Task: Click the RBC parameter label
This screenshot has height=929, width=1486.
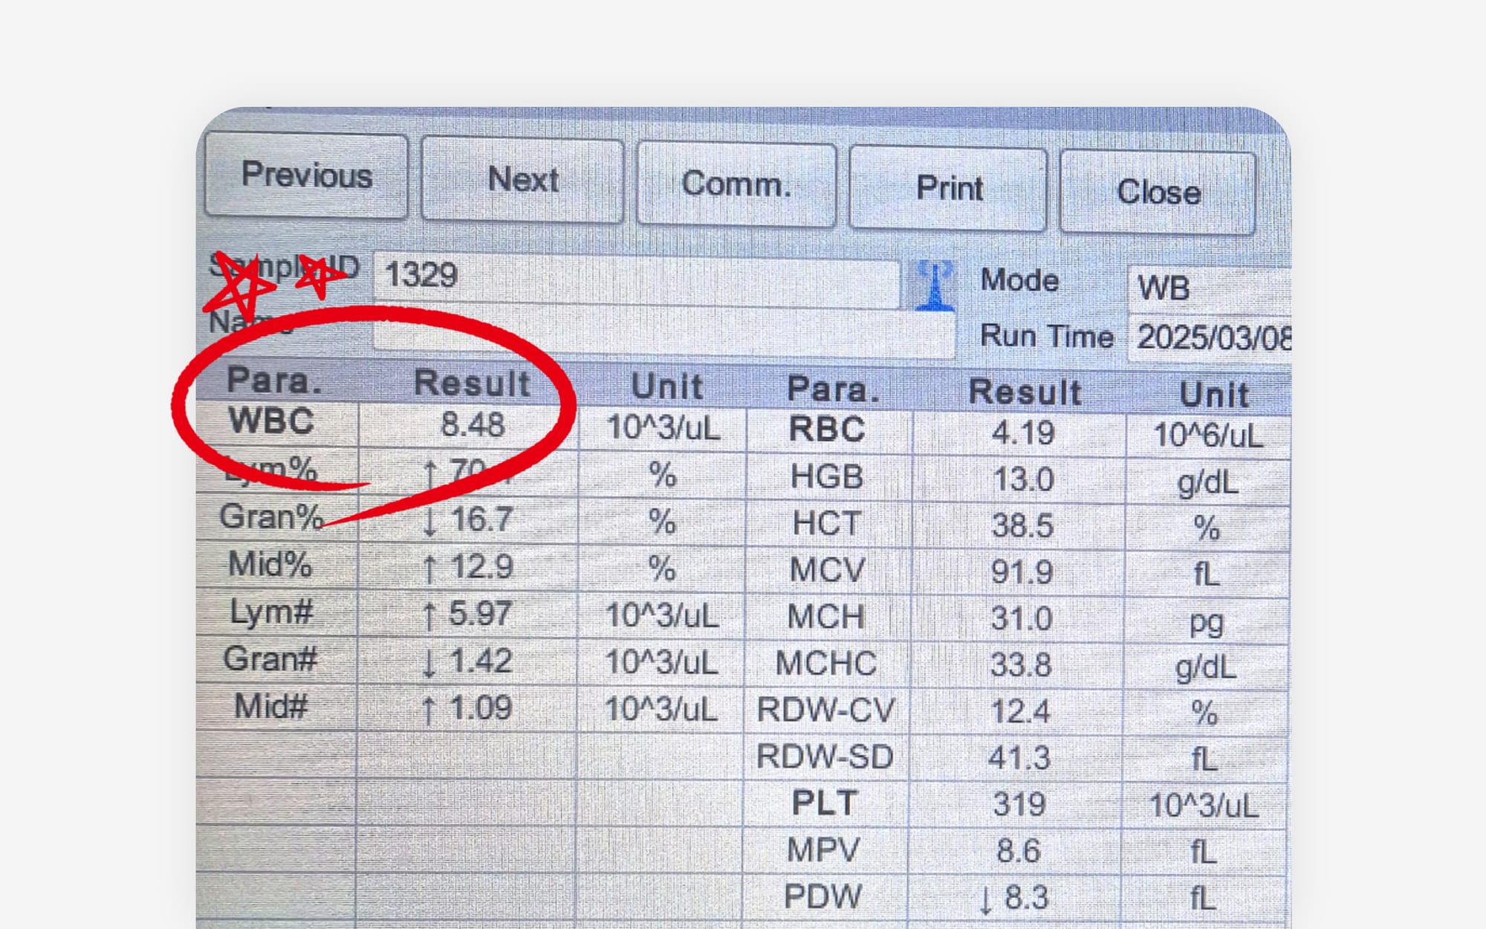Action: click(x=827, y=430)
